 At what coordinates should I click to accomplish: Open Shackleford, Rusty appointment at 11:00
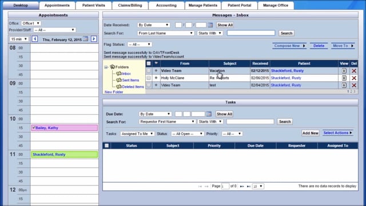pos(65,154)
